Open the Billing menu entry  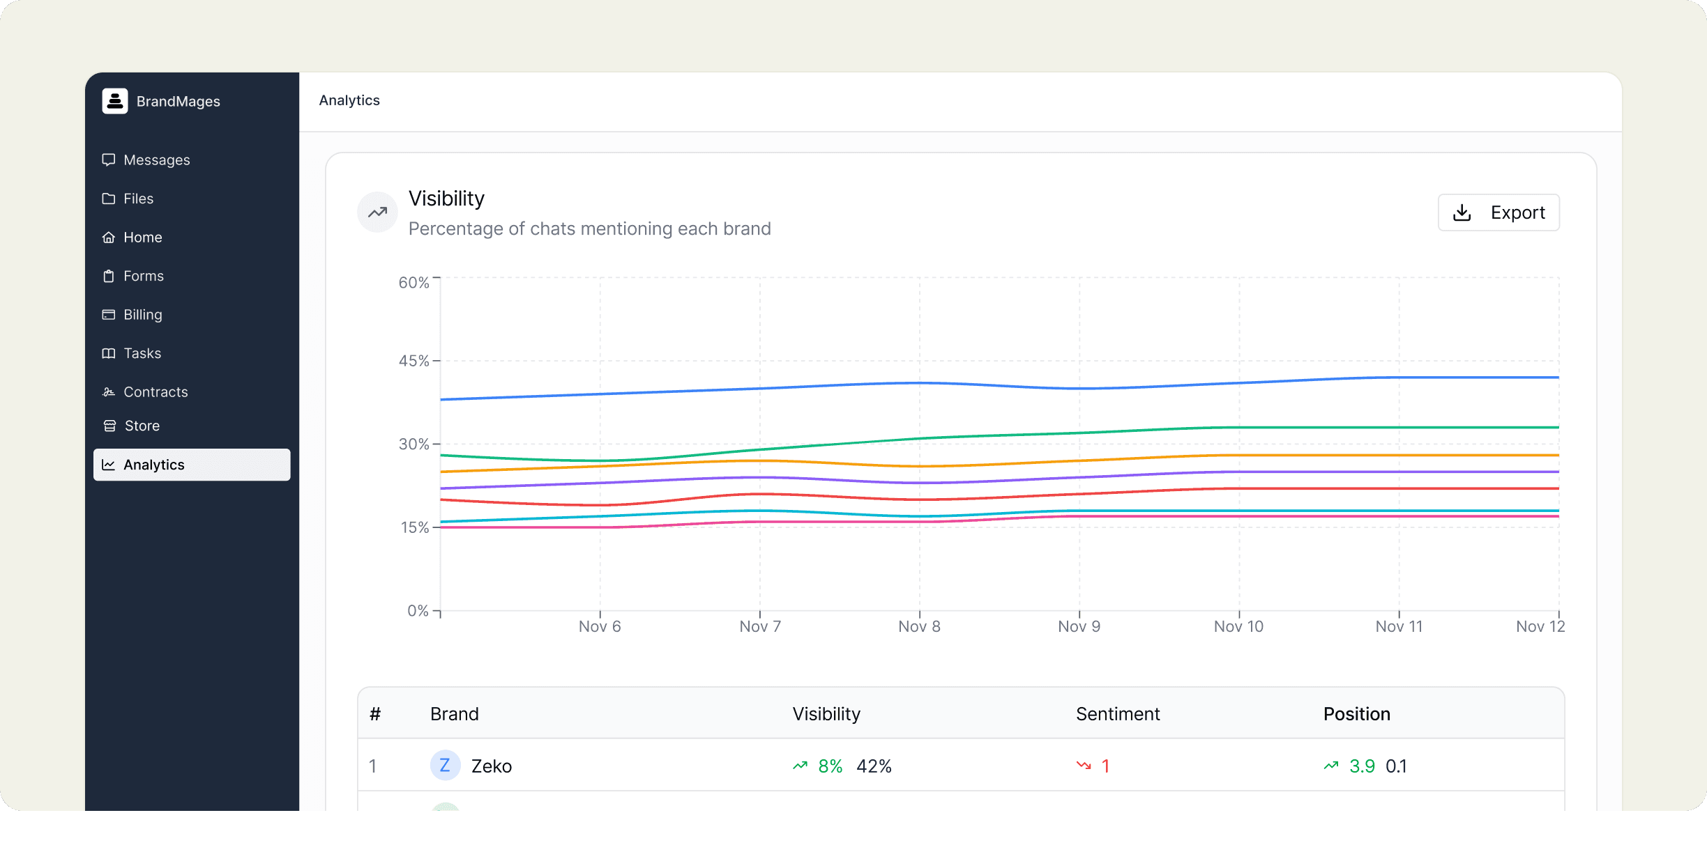click(x=143, y=315)
